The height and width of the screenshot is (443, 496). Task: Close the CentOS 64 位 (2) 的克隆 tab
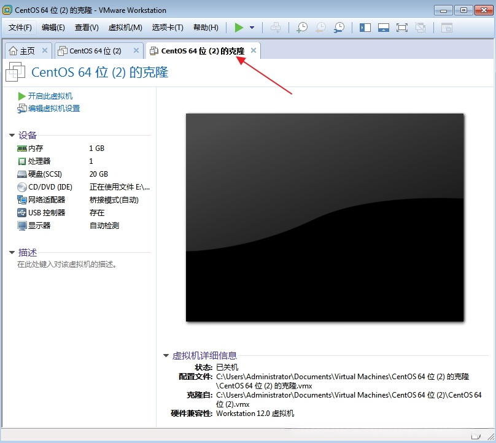click(x=254, y=50)
